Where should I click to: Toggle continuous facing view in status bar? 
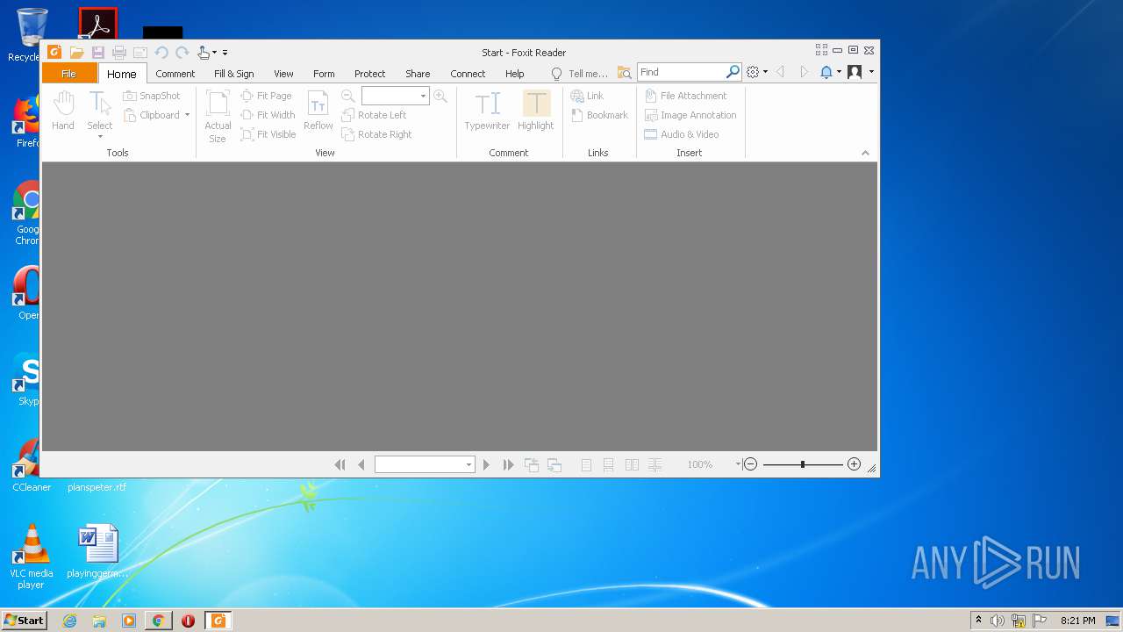[x=654, y=465]
